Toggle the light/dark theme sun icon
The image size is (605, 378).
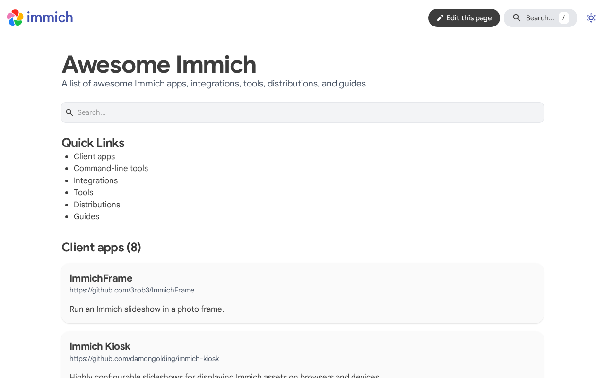(x=591, y=18)
